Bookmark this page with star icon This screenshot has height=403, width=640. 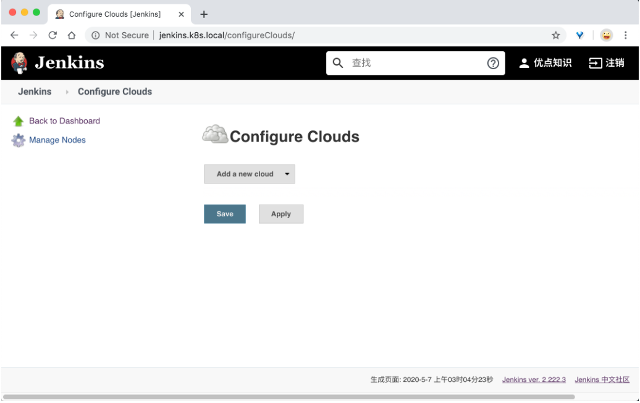pyautogui.click(x=555, y=35)
